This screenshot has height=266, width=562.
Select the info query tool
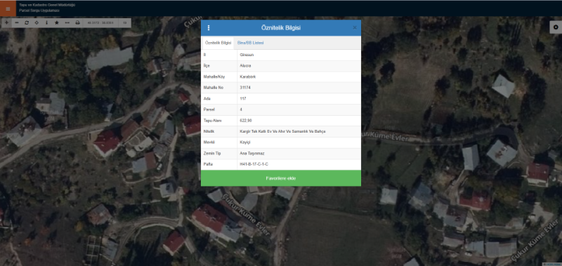click(46, 23)
